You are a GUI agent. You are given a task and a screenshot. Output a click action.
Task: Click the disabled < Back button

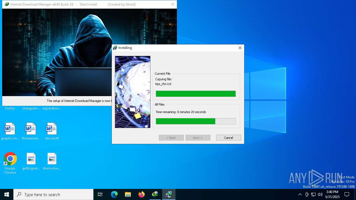(x=171, y=138)
